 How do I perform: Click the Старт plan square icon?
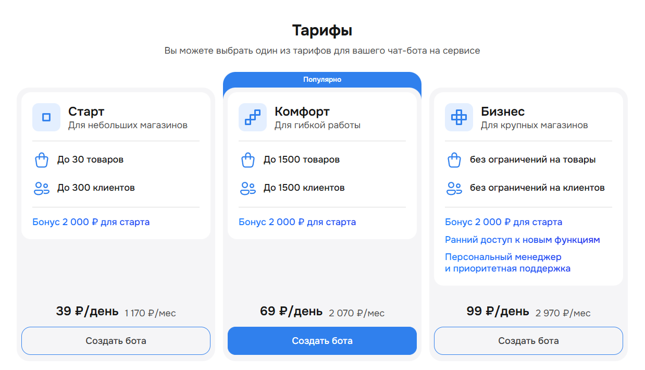tap(46, 117)
